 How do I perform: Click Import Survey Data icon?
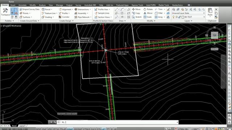[21, 9]
